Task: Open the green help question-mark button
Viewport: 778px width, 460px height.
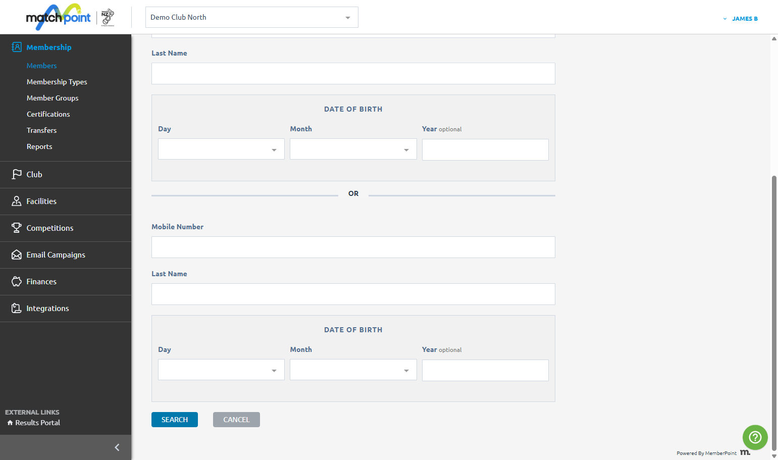Action: tap(755, 437)
